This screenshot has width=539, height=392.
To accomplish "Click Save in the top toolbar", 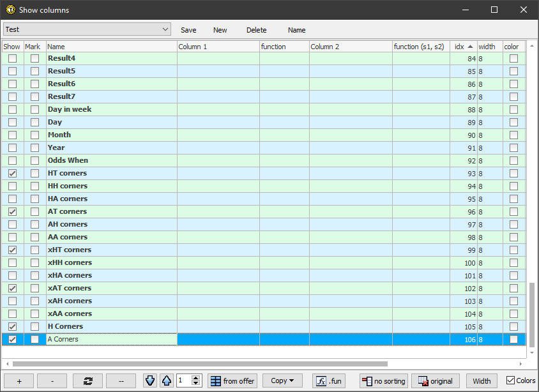I will pyautogui.click(x=188, y=30).
